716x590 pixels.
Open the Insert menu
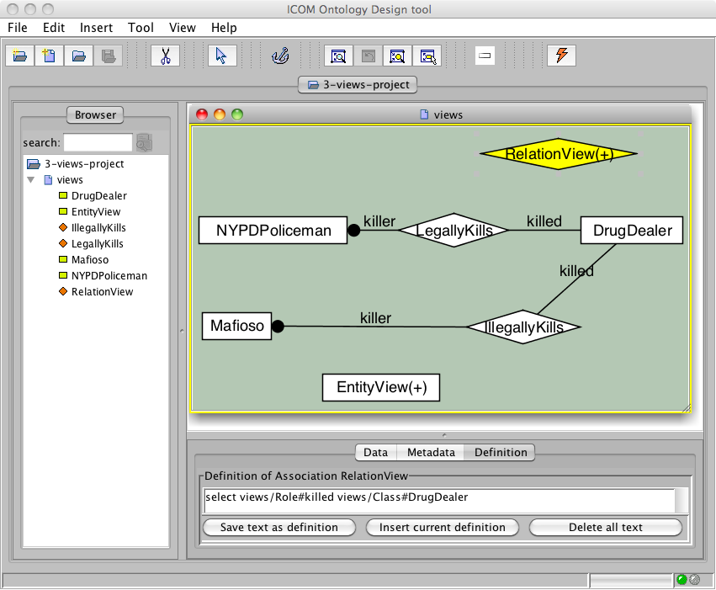96,28
